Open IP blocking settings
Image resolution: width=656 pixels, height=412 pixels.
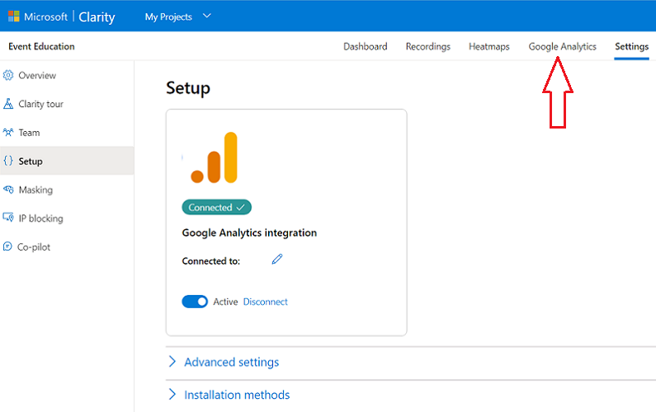pyautogui.click(x=41, y=218)
